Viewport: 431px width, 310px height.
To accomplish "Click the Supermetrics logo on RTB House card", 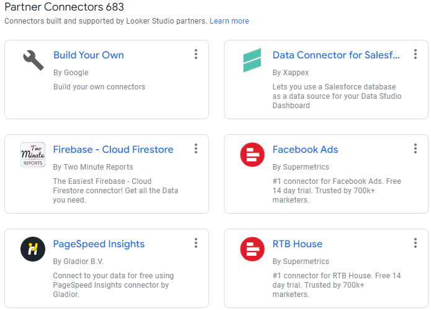I will click(252, 249).
